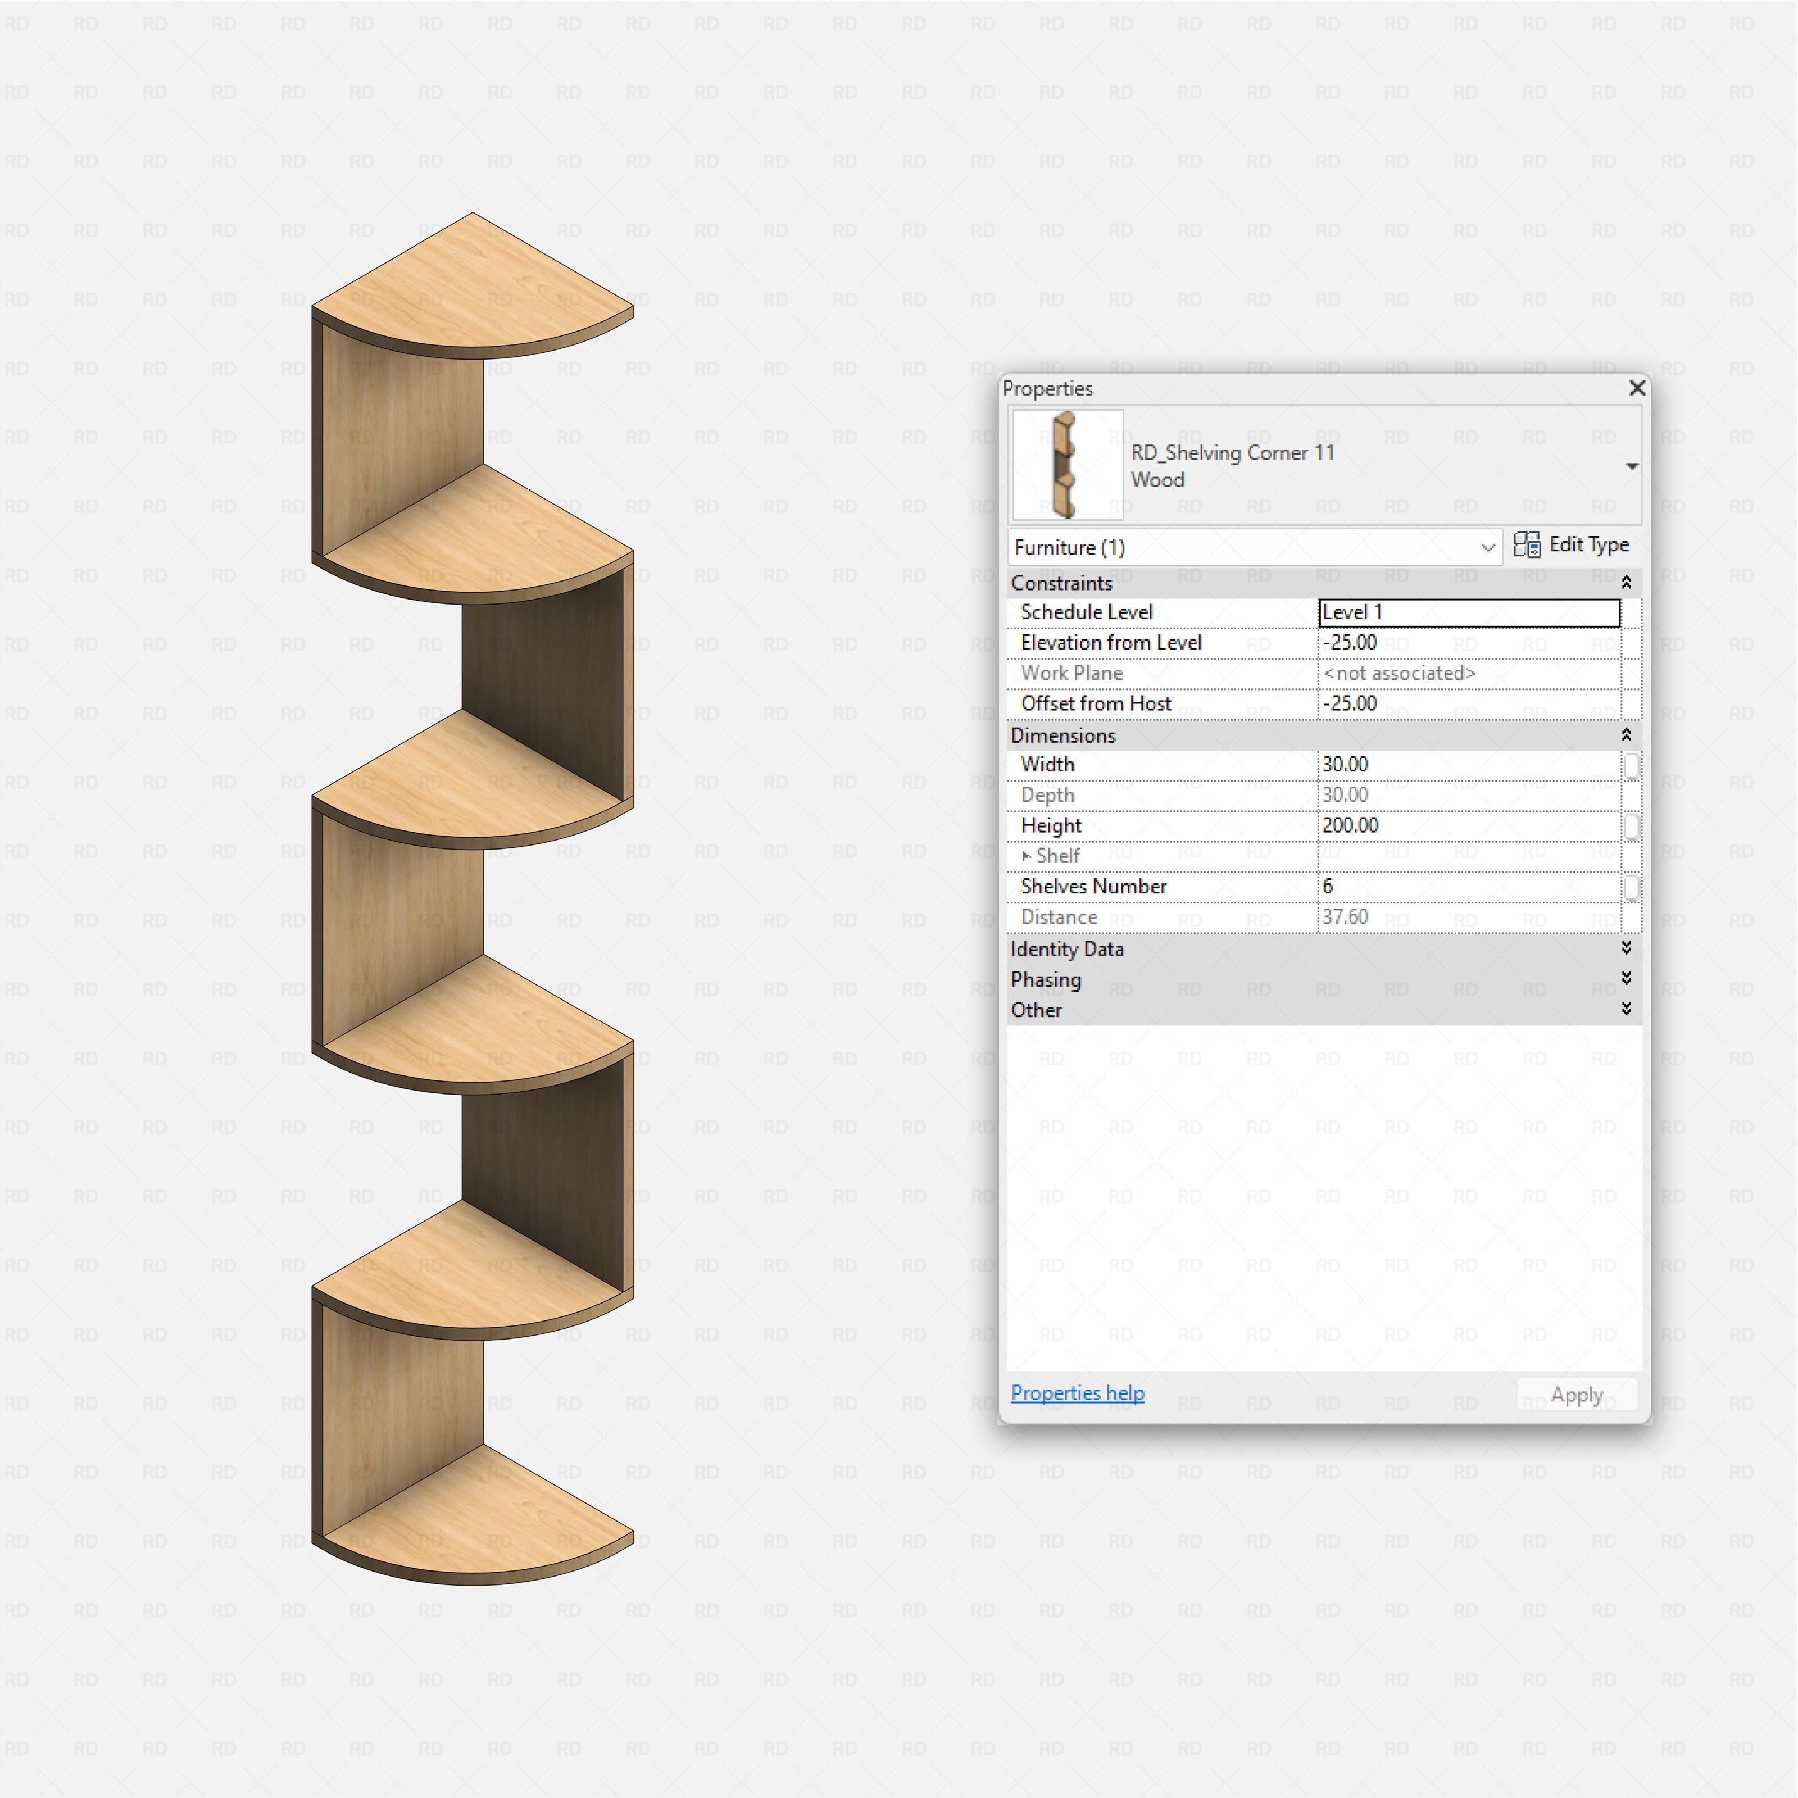Collapse the Dimensions section
Viewport: 1798px width, 1798px height.
click(x=1627, y=734)
